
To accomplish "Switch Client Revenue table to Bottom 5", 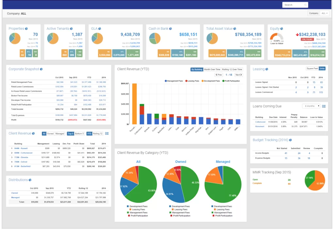I will click(79, 133).
